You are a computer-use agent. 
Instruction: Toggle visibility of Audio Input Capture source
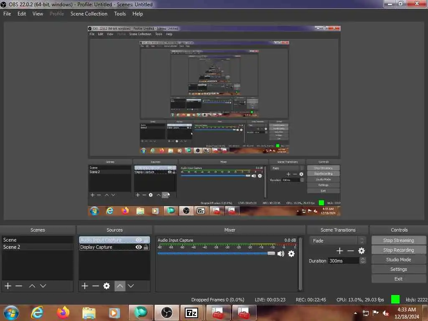tap(139, 240)
